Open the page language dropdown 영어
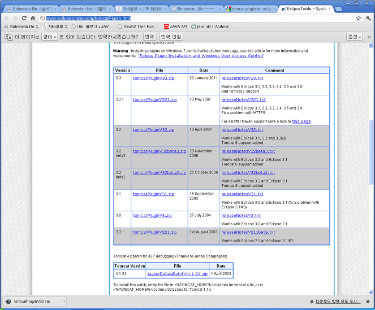Viewport: 375px width, 310px height. click(50, 37)
